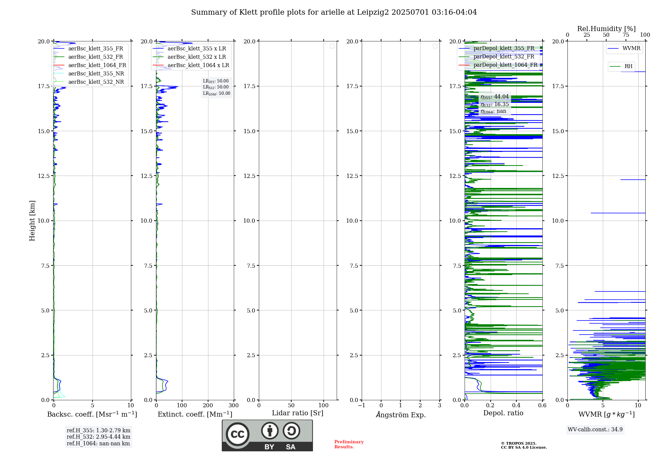Click the empty legend box in Lidar ratio plot
The image size is (668, 454).
(332, 46)
